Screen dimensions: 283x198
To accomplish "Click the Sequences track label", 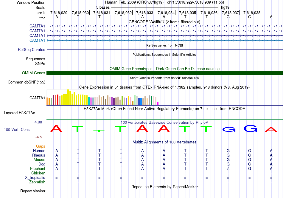I will [35, 59].
